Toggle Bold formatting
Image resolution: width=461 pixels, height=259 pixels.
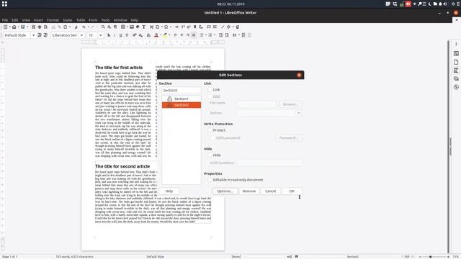[x=109, y=35]
